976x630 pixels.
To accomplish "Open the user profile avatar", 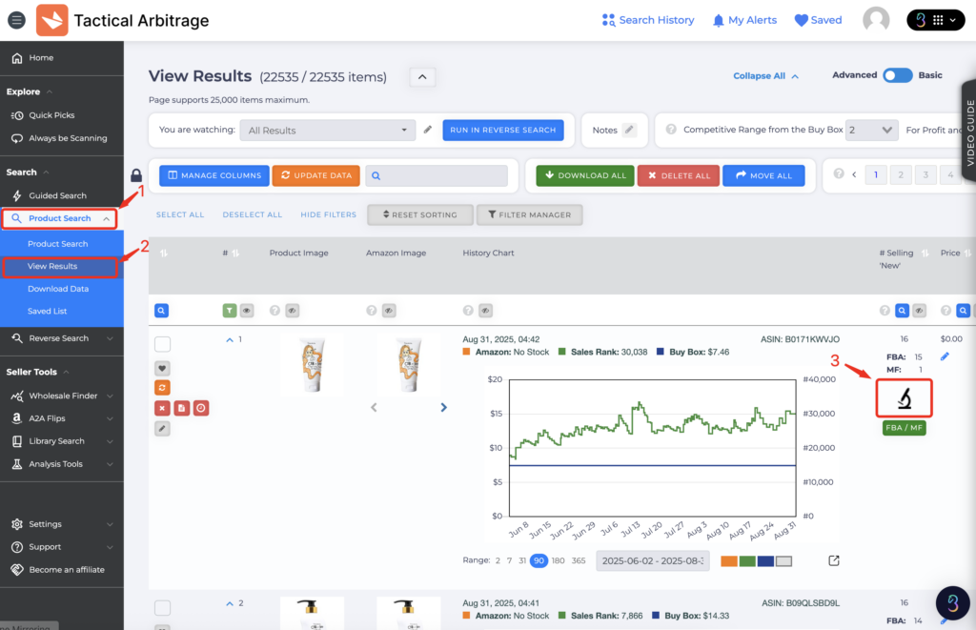I will coord(876,20).
